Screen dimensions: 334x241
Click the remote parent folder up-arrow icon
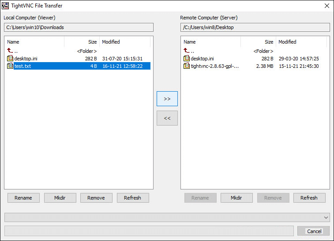(187, 51)
